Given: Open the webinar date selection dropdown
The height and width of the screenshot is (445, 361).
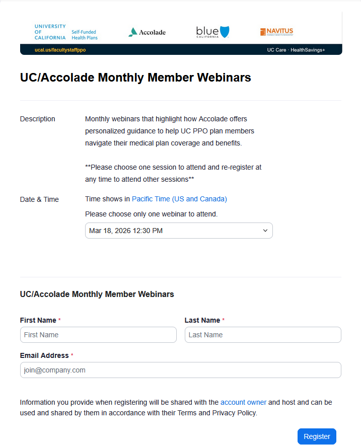Looking at the screenshot, I should pyautogui.click(x=179, y=231).
